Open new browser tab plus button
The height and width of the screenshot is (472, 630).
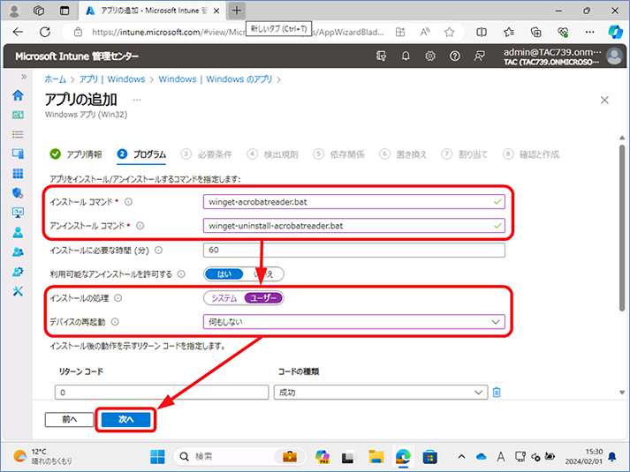(237, 11)
